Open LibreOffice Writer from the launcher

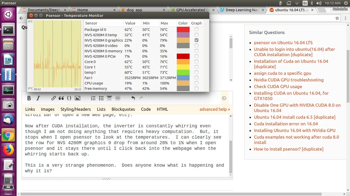coord(8,60)
